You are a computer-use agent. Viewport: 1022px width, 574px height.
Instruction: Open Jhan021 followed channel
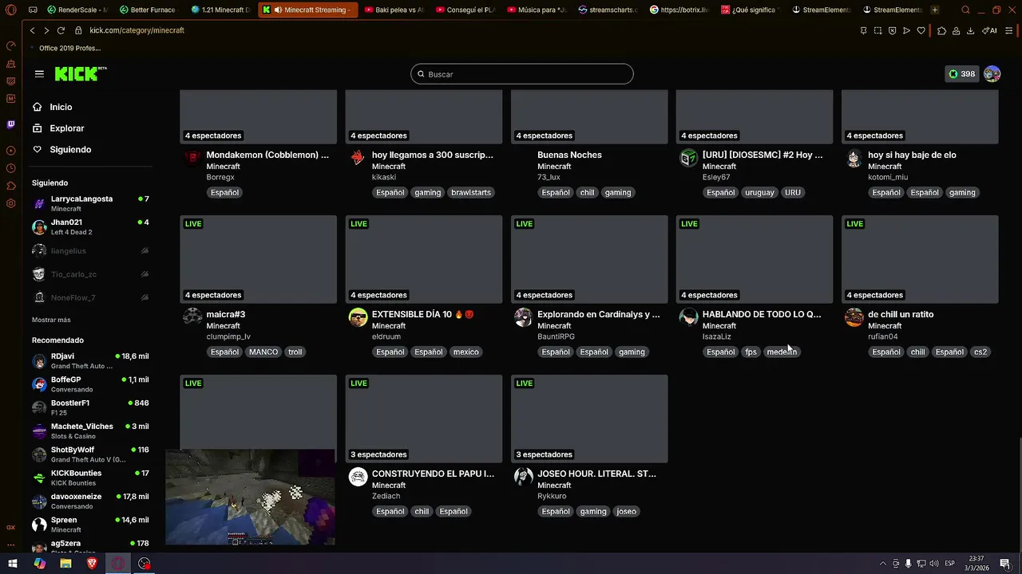point(90,227)
